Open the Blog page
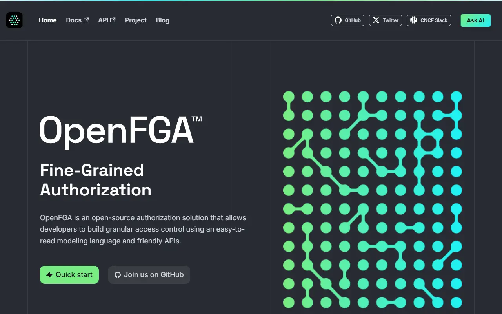The height and width of the screenshot is (314, 502). click(163, 20)
